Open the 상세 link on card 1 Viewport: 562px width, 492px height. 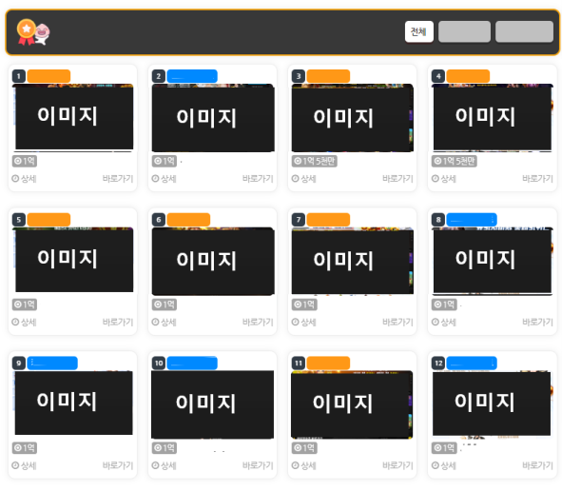point(25,179)
